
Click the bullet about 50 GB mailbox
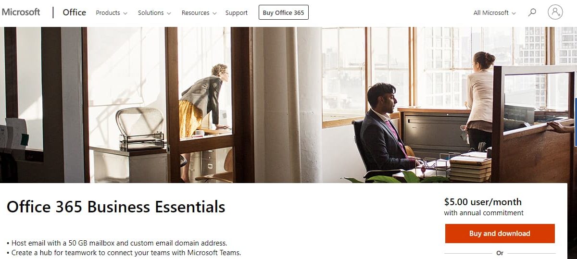click(117, 243)
